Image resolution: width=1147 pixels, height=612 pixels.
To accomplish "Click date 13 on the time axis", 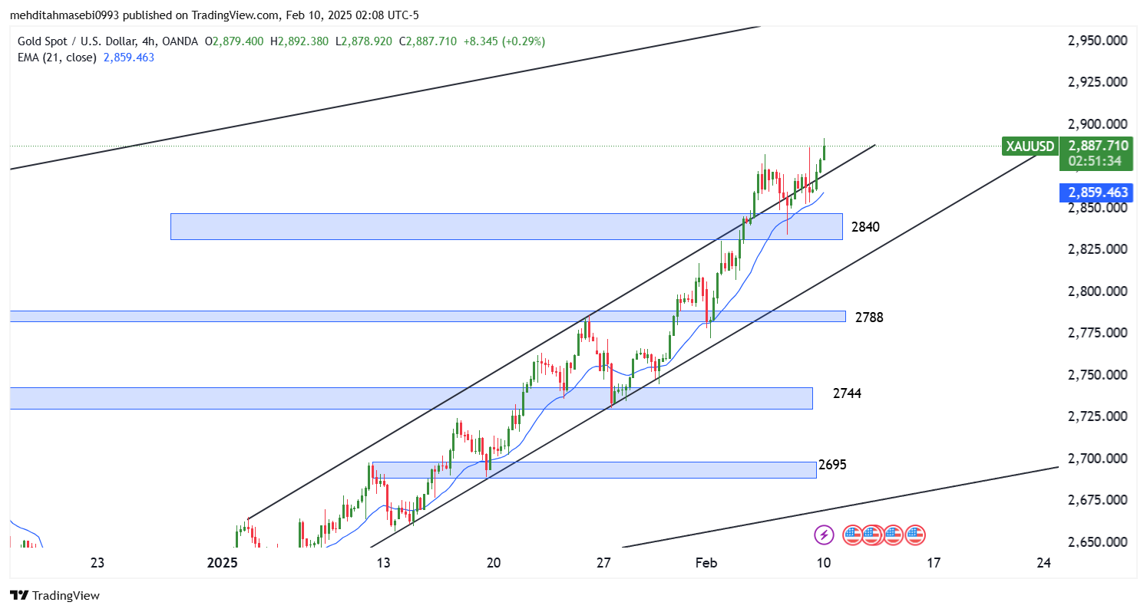I will (383, 563).
